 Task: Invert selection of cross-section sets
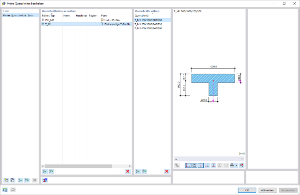tap(51, 171)
